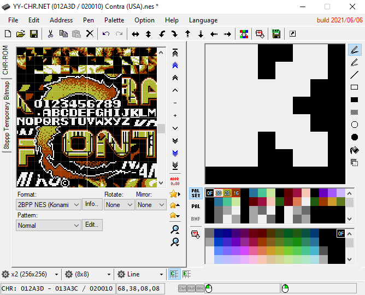Open the Palette menu
Viewport: 365px width, 295px height.
[114, 20]
